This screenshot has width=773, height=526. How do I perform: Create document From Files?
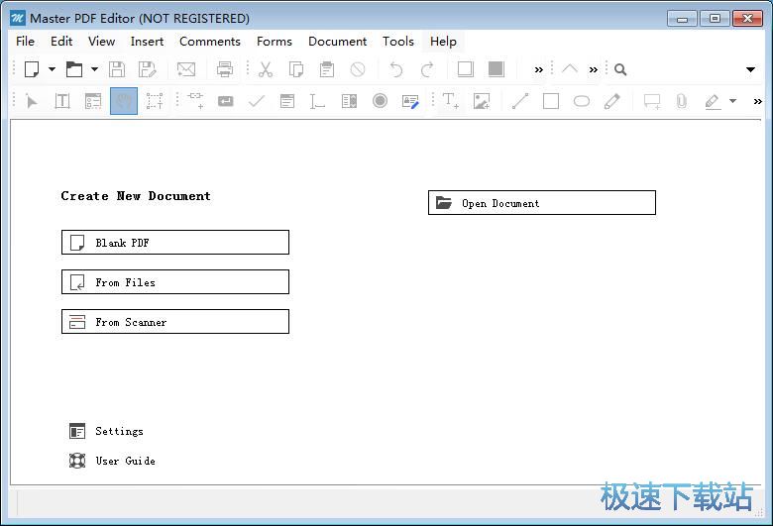pyautogui.click(x=175, y=282)
